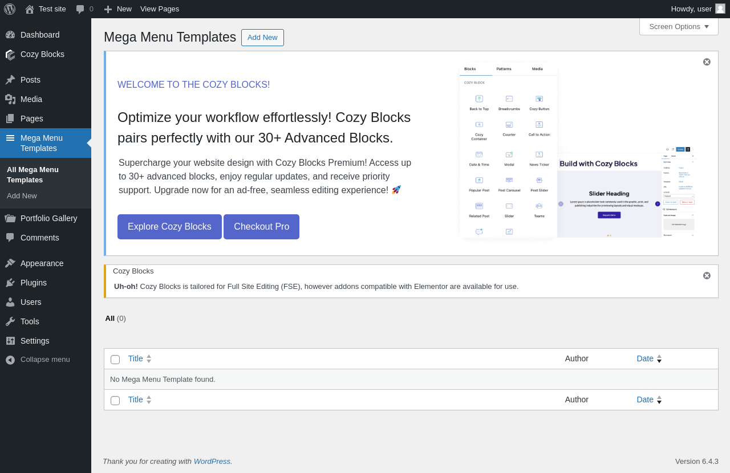Click the All (0) filter link

115,318
